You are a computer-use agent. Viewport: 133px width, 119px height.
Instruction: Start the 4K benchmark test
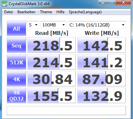[x=16, y=79]
